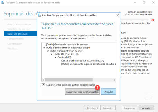Select Gestion de stratégie de groupe item
The height and width of the screenshot is (112, 158).
pos(67,45)
